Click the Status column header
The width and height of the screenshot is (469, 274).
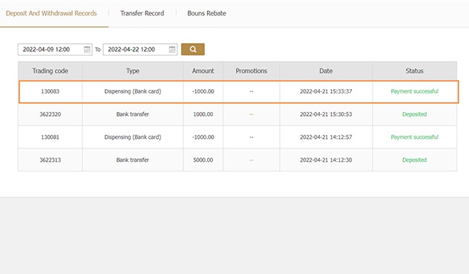coord(415,71)
